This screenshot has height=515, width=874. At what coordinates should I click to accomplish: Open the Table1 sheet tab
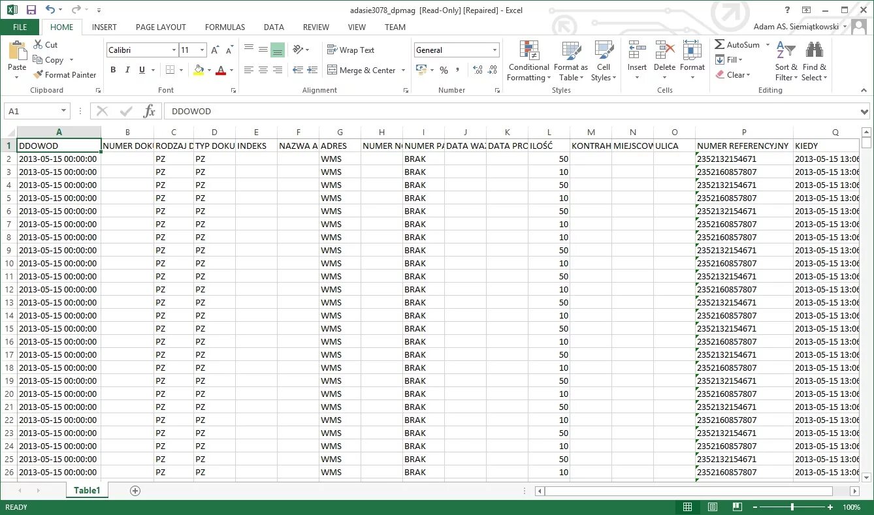coord(87,491)
